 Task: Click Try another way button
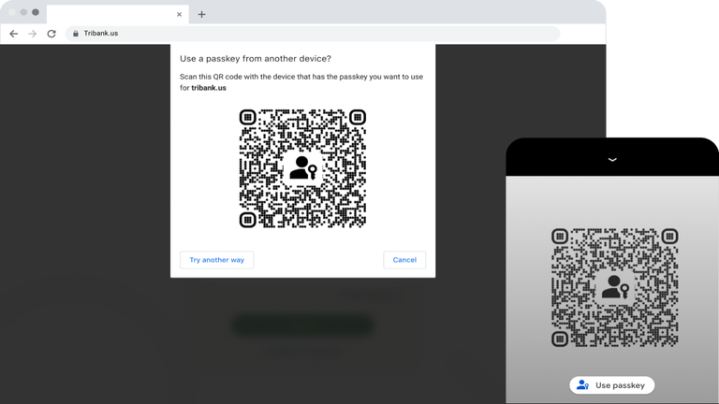point(217,260)
